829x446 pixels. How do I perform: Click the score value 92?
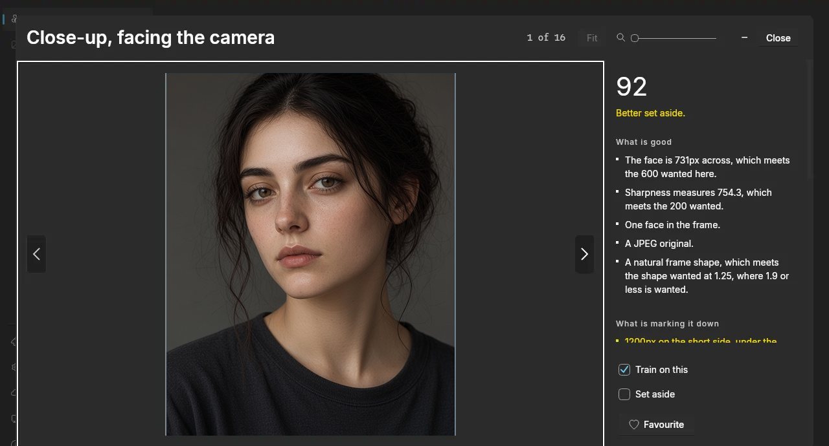pos(631,87)
